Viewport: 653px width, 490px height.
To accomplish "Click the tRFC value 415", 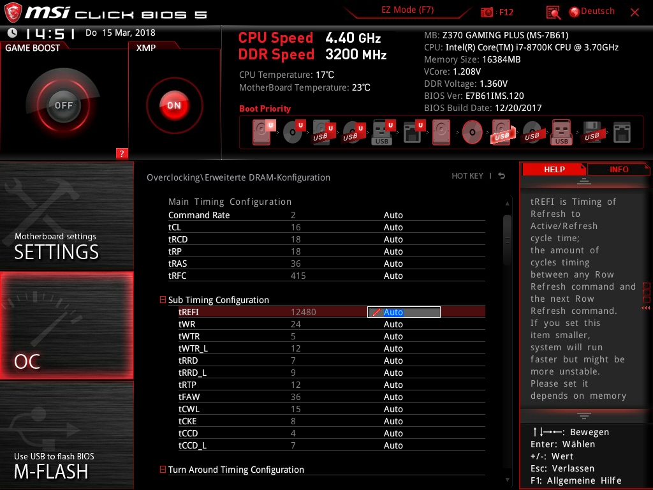I will click(x=298, y=276).
